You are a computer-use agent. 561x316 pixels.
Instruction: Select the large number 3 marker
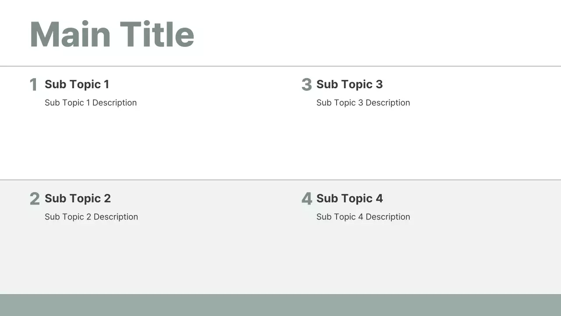306,85
